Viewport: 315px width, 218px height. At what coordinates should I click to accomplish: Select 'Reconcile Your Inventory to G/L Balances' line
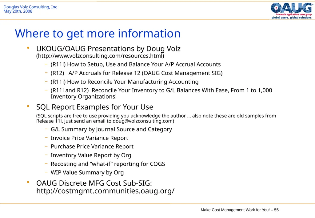(x=161, y=93)
